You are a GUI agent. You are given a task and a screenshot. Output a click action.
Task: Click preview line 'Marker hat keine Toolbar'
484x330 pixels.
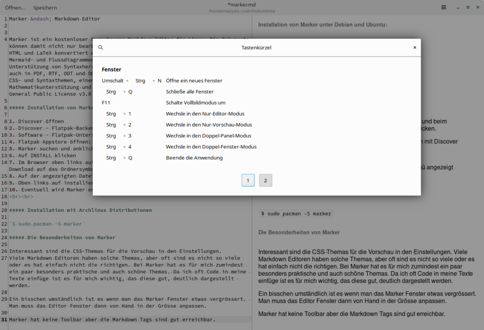pos(352,314)
